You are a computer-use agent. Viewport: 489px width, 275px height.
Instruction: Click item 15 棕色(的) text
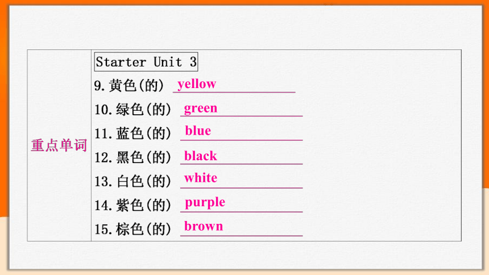133,229
